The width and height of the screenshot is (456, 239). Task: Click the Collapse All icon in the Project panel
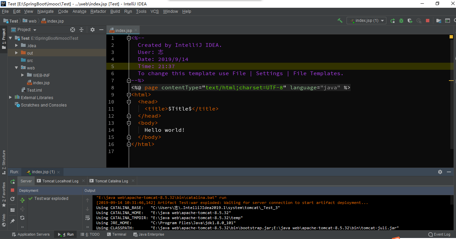(81, 30)
